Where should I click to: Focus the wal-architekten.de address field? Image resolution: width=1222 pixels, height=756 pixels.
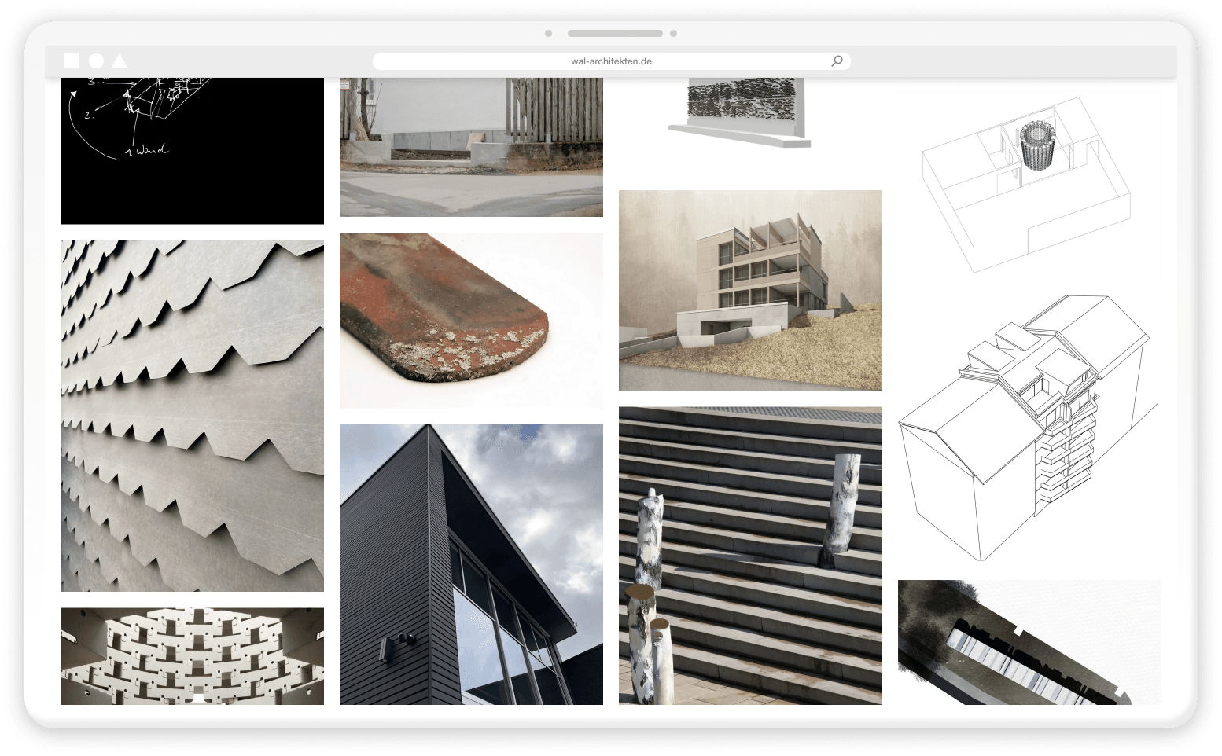[x=611, y=61]
